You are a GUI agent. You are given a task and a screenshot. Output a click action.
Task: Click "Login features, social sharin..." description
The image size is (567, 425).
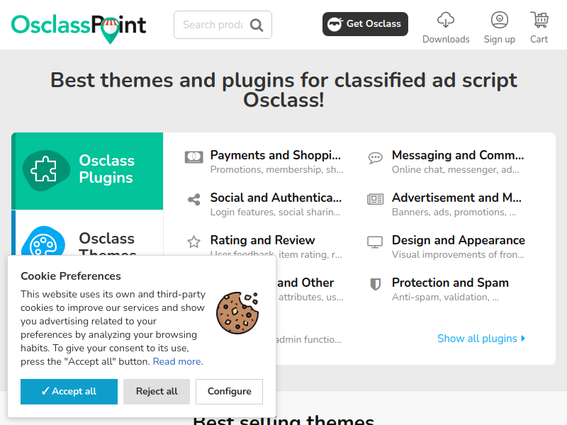[x=275, y=212]
